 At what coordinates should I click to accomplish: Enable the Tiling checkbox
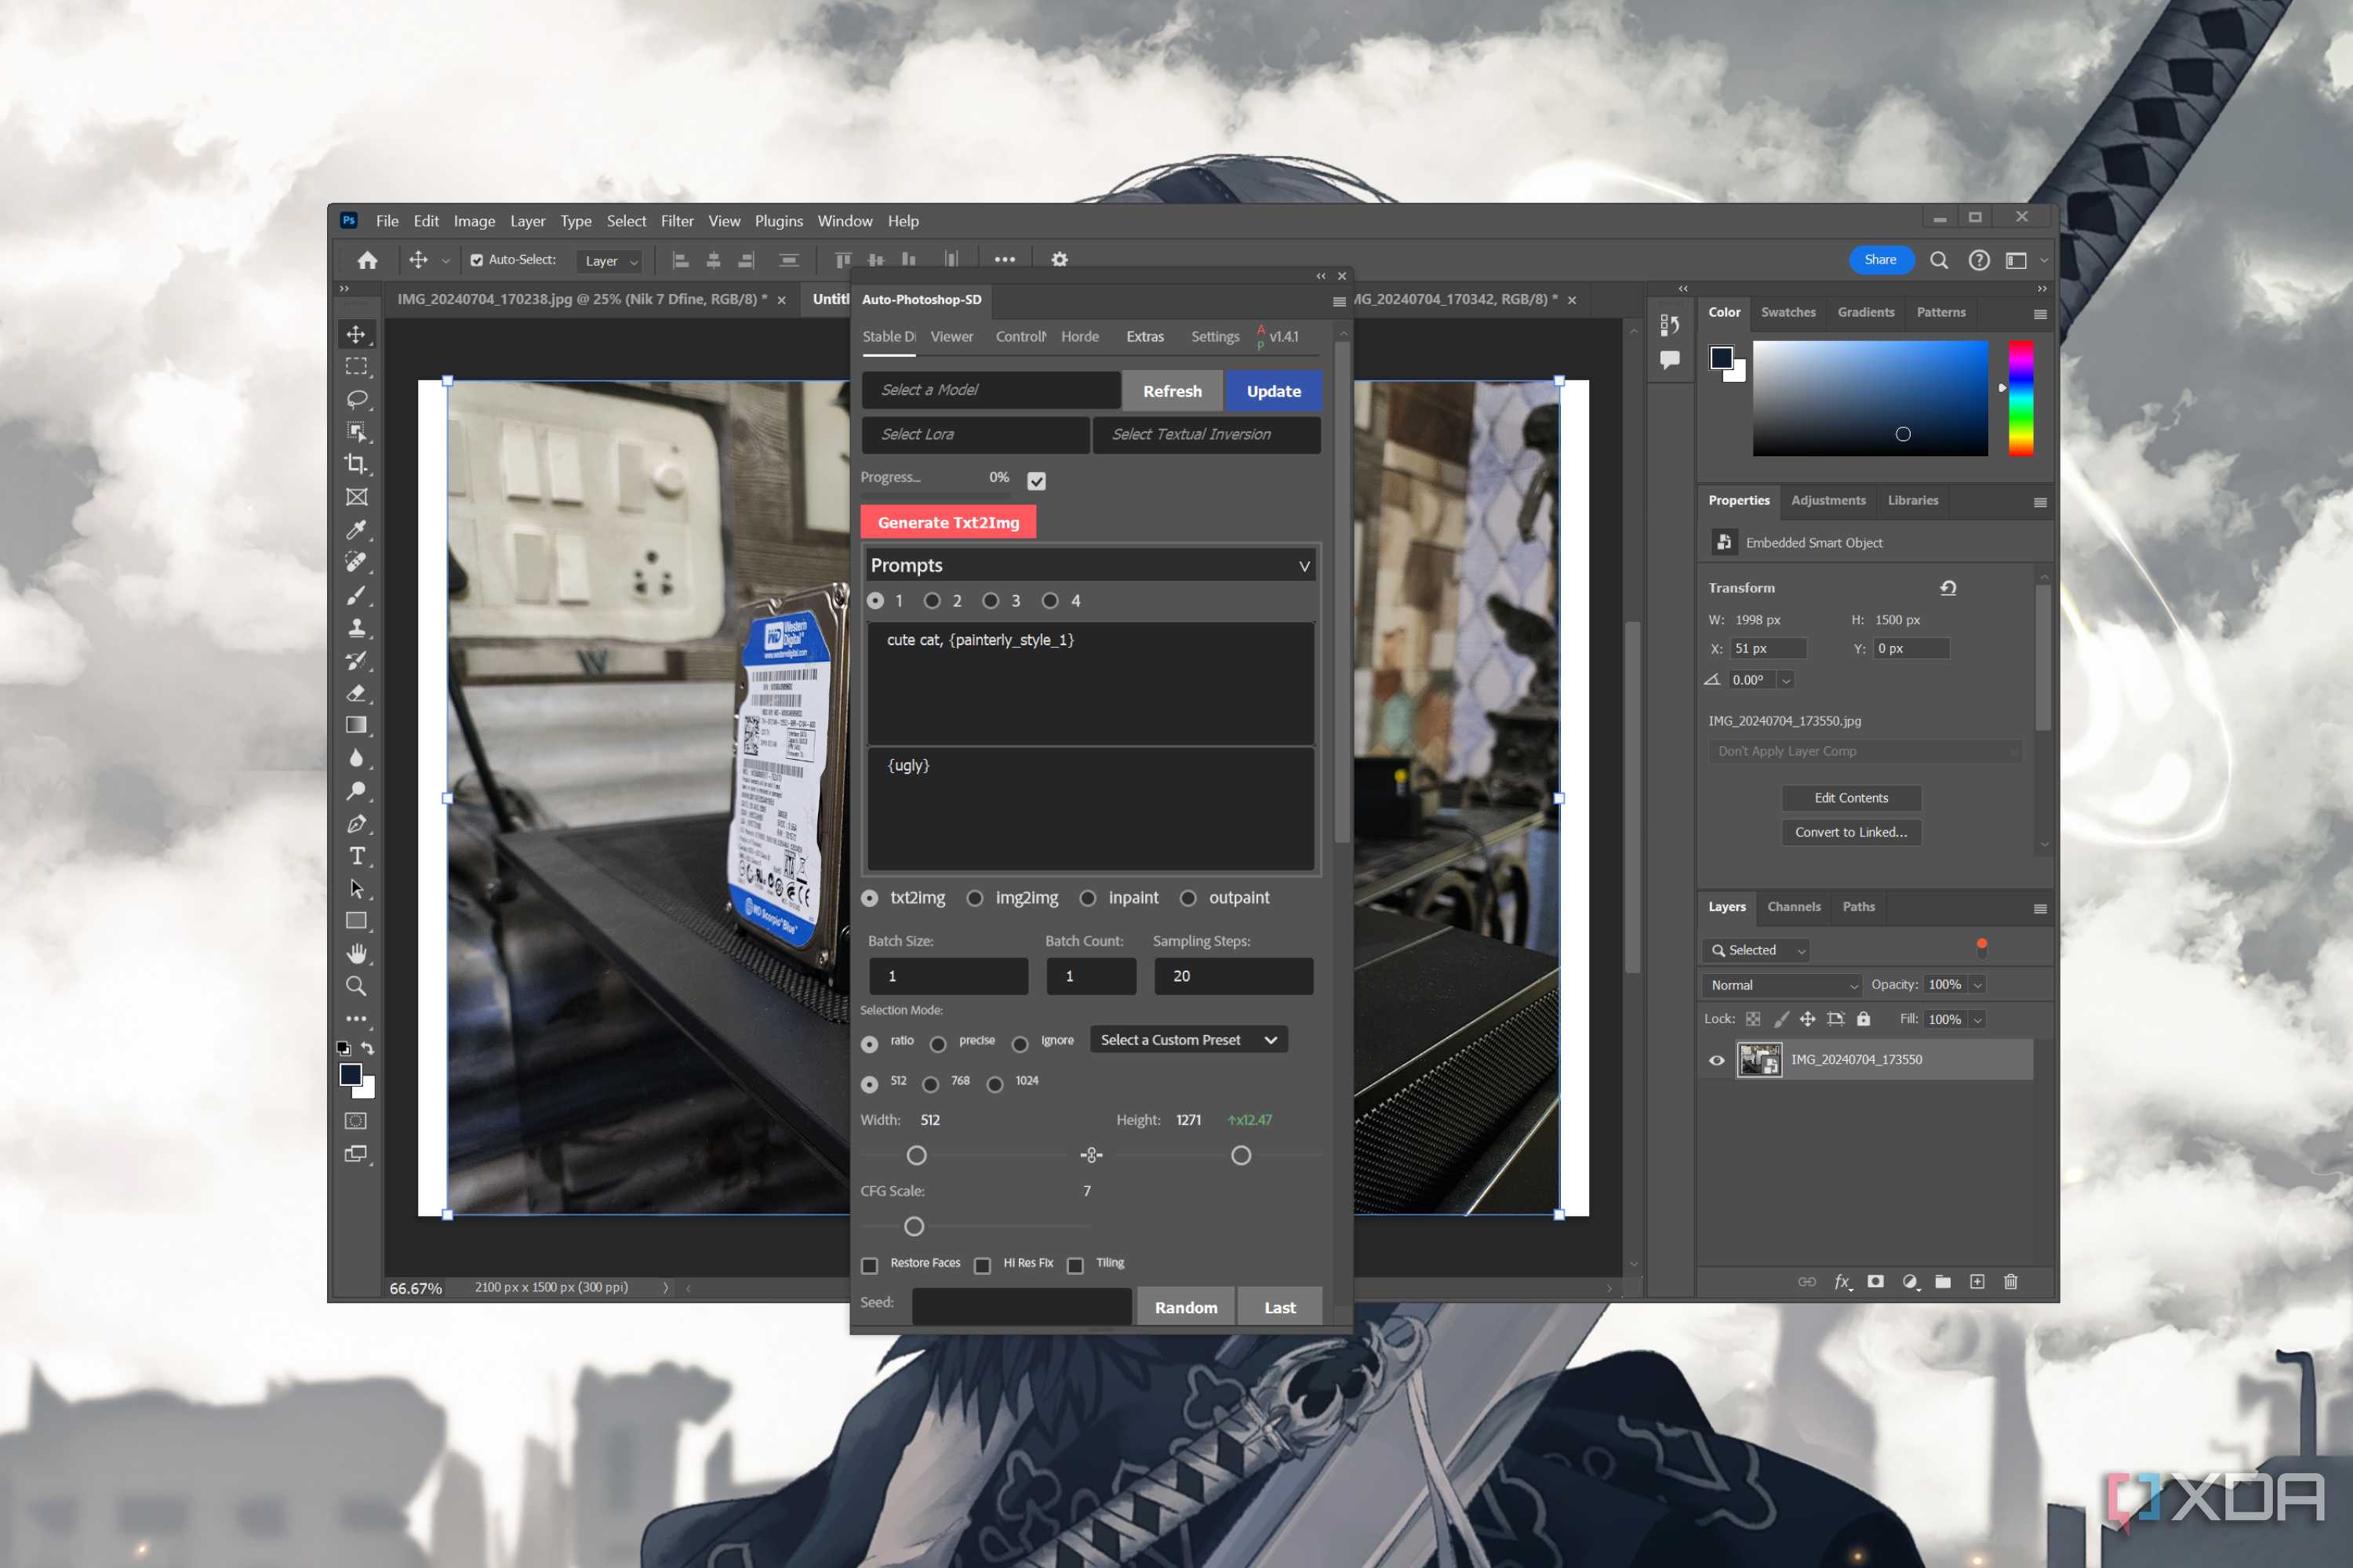click(x=1075, y=1265)
